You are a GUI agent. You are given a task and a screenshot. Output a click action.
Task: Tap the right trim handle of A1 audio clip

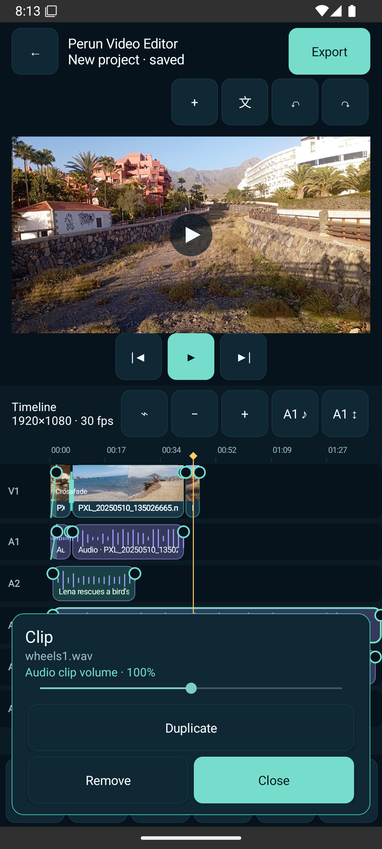[183, 532]
